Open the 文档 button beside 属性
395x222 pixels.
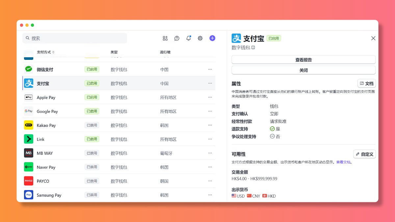click(367, 84)
